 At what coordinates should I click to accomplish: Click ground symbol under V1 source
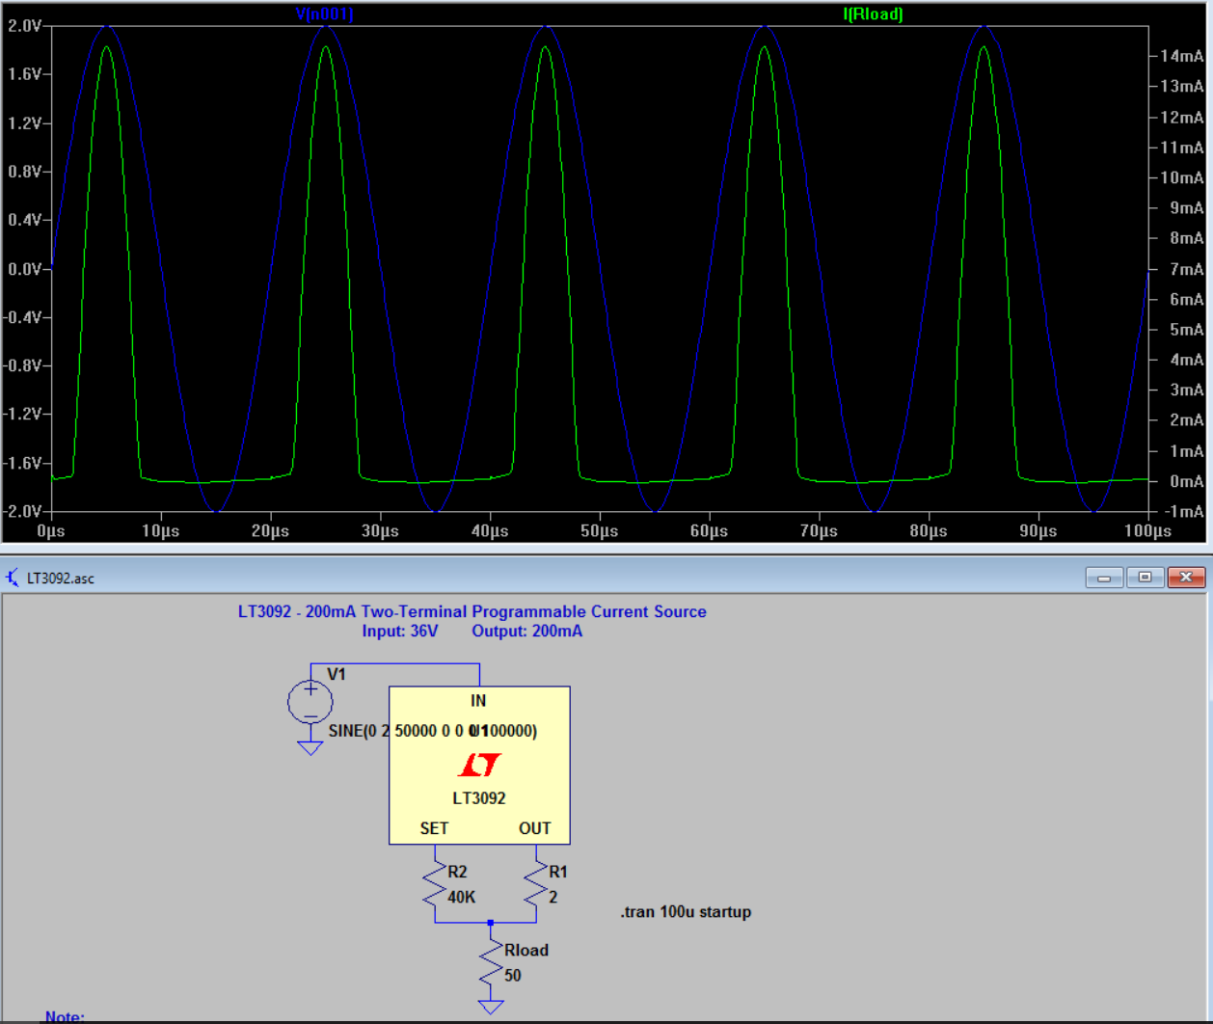point(310,747)
